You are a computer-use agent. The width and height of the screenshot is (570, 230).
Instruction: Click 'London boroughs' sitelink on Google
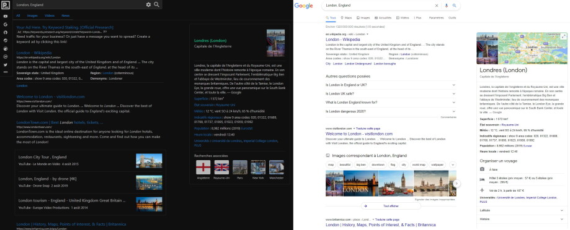385,64
